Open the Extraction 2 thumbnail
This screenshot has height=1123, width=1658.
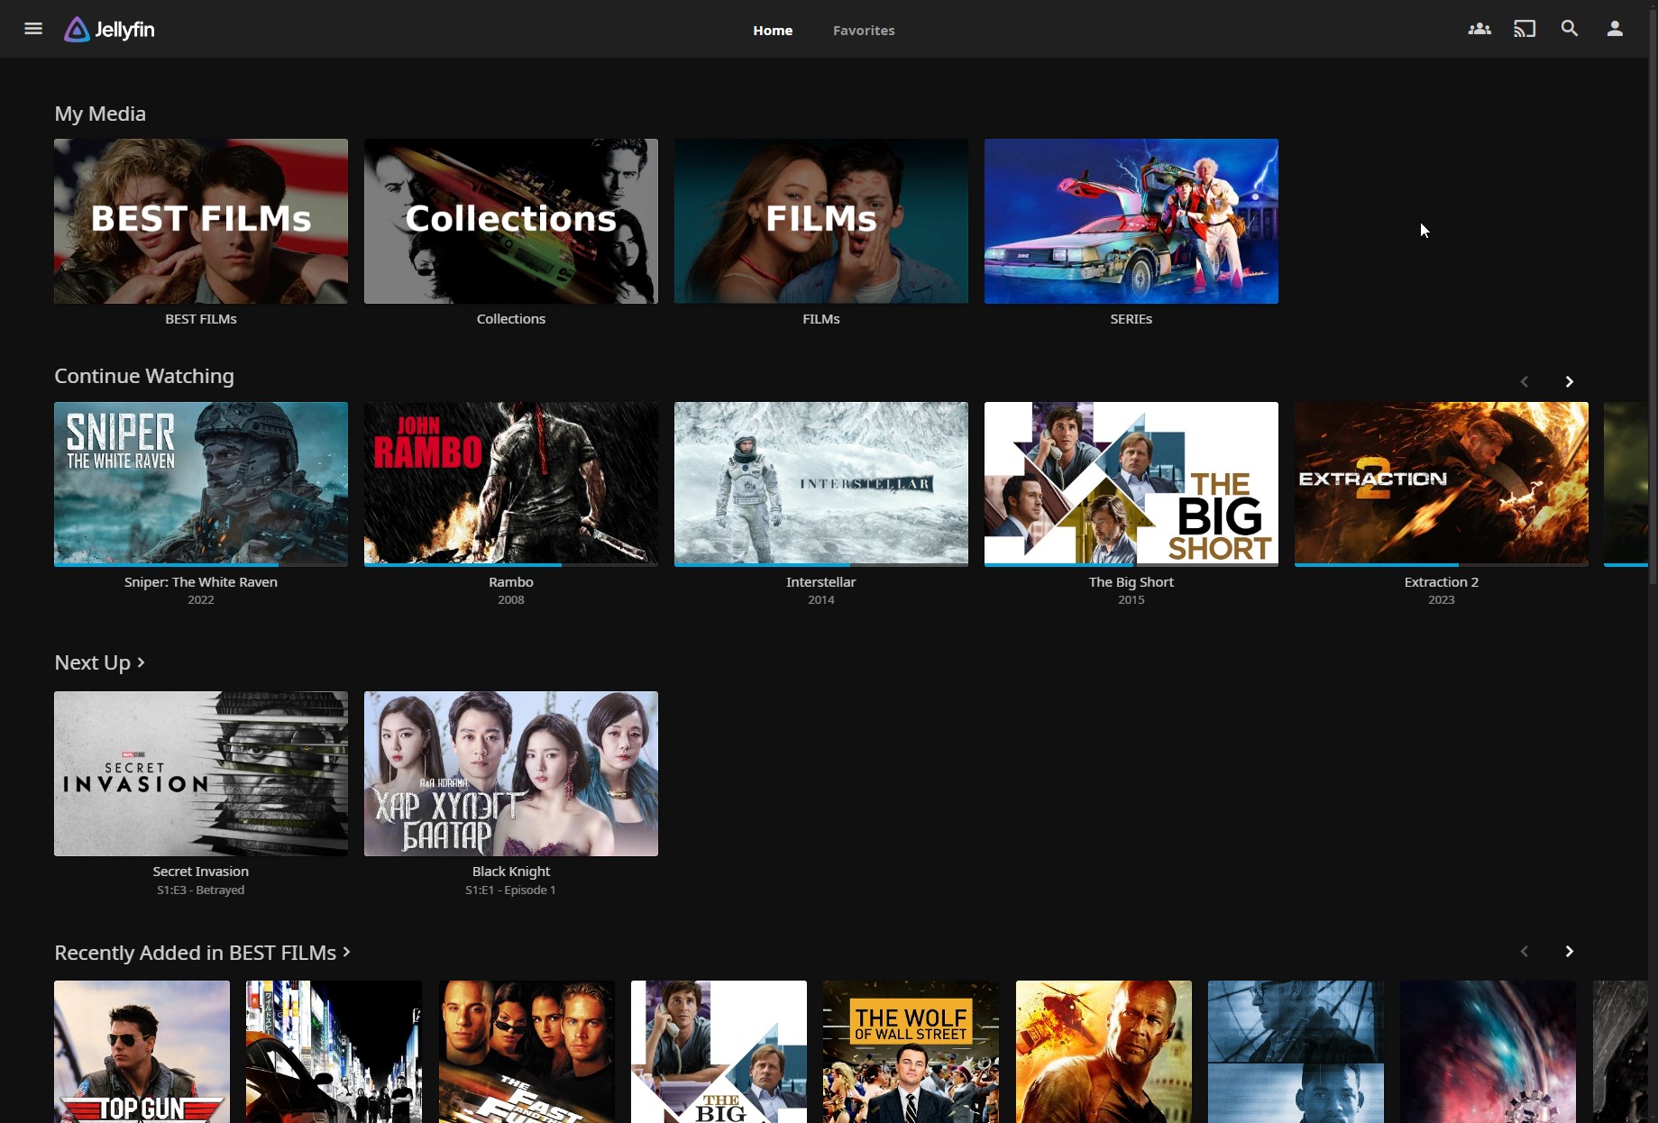1442,484
